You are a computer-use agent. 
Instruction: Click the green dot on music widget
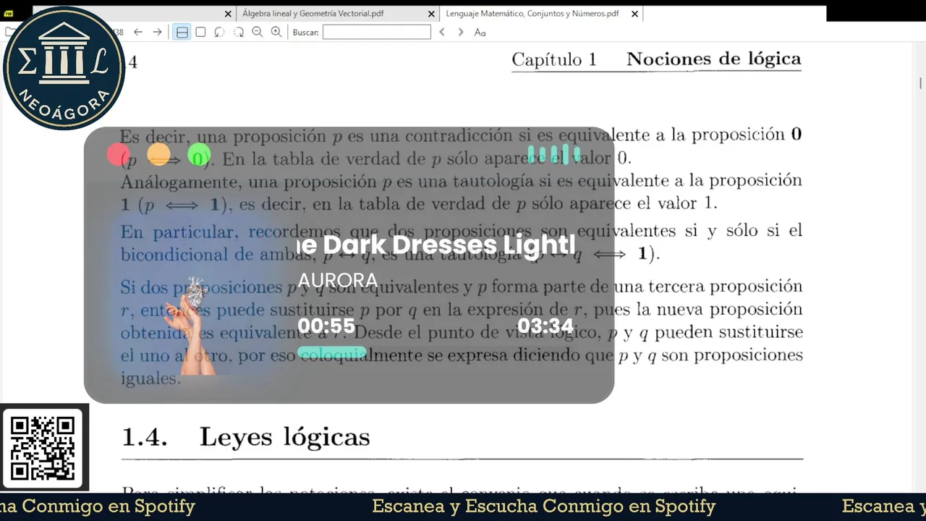(x=199, y=155)
